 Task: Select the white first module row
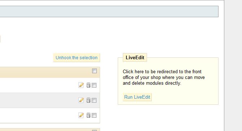tap(50, 85)
